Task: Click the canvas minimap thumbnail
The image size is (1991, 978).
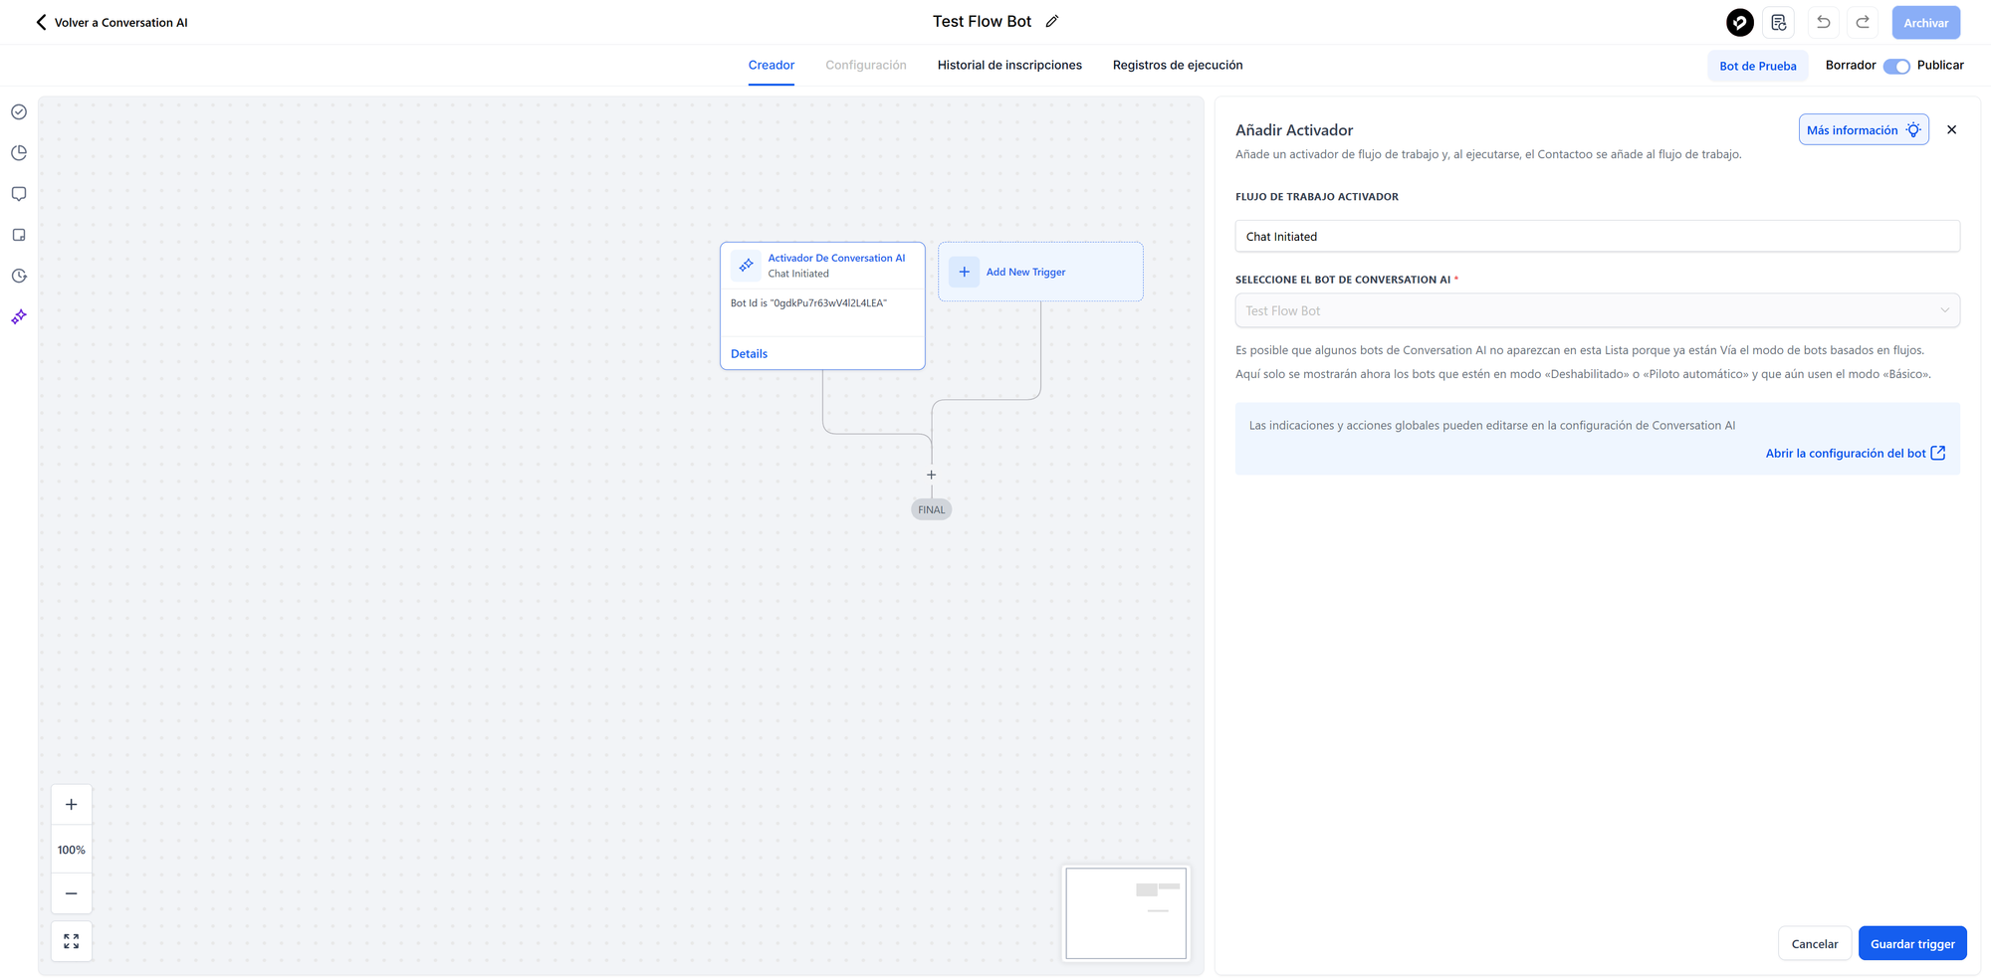Action: (1126, 913)
